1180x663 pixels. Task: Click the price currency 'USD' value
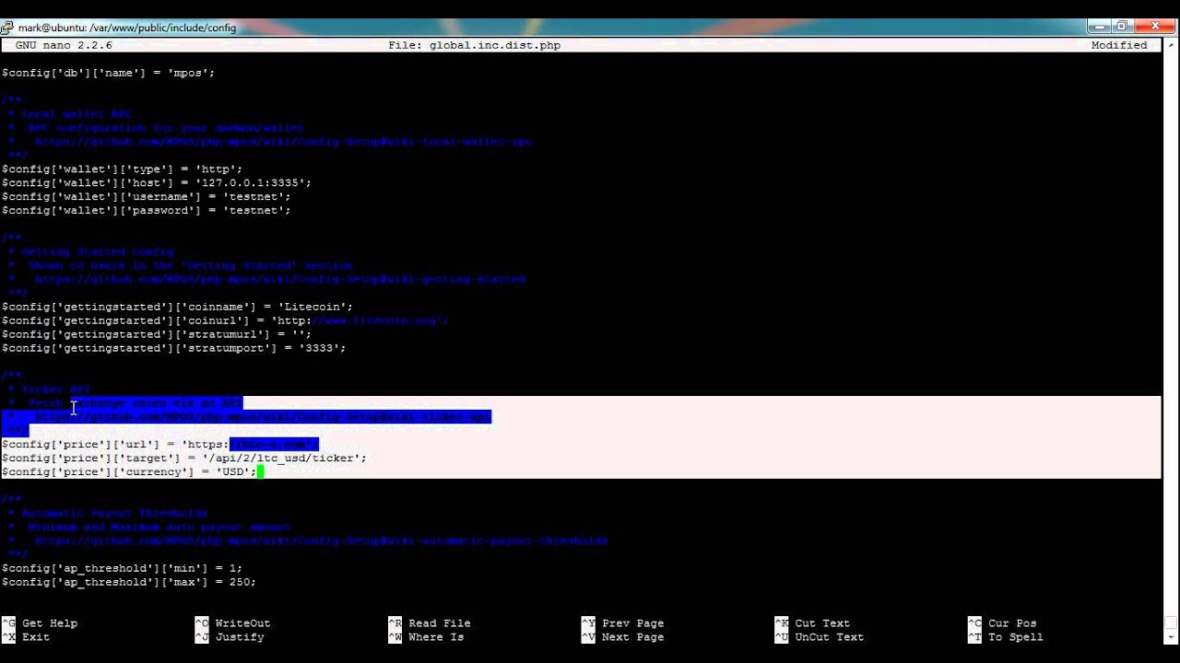pyautogui.click(x=232, y=471)
